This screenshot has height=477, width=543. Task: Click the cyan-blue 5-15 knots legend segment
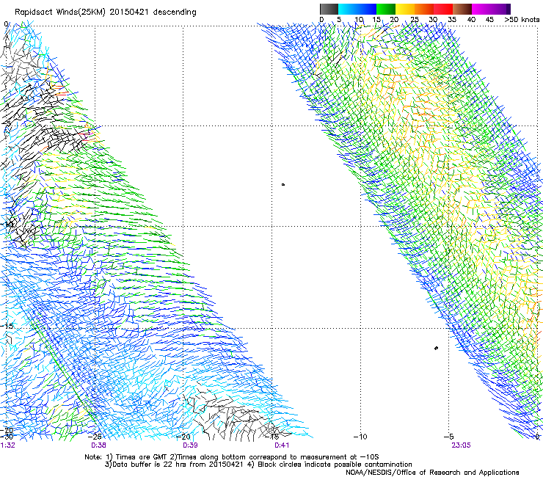point(357,9)
